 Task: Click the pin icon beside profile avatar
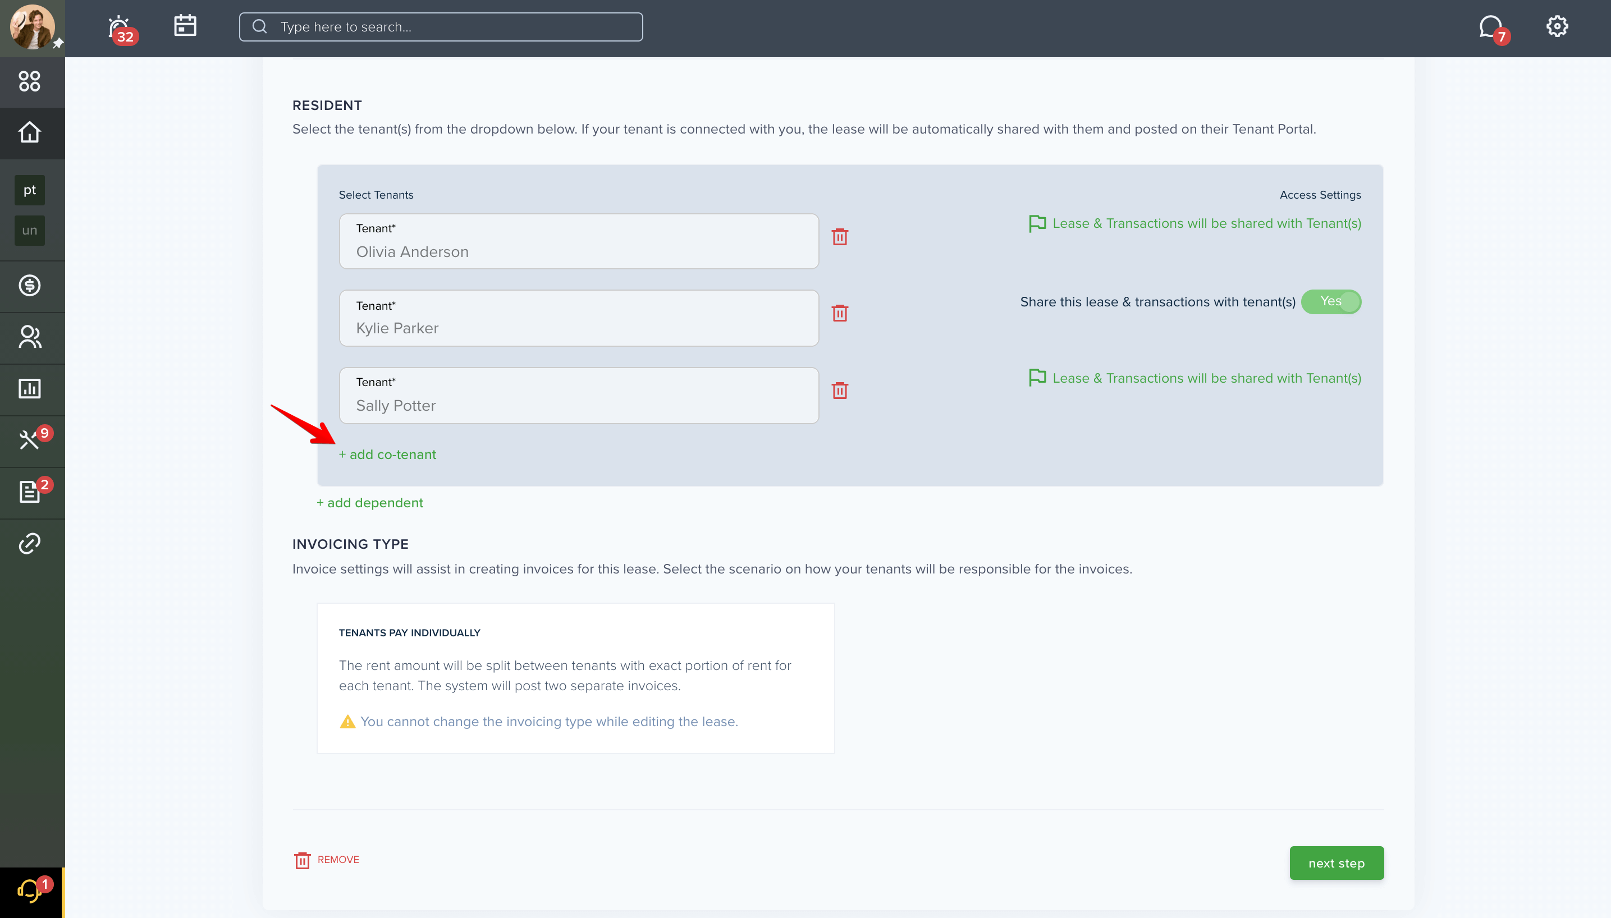click(57, 43)
